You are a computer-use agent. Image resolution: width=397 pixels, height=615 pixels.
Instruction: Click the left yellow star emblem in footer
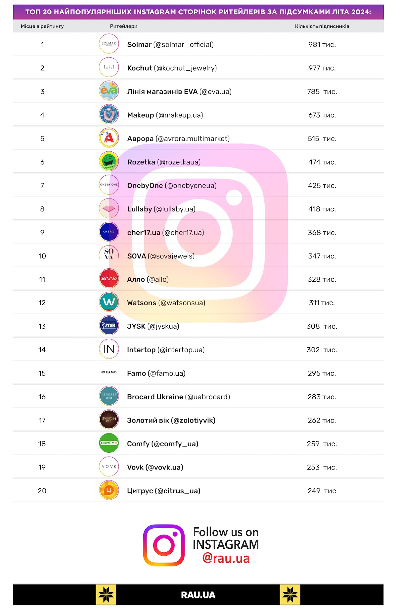tap(106, 595)
